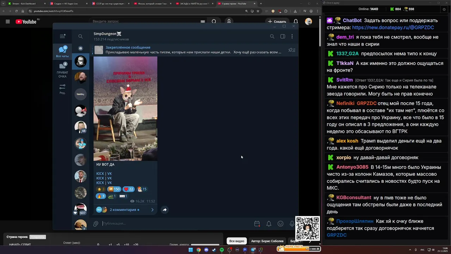Open Spotify from the taskbar

pyautogui.click(x=222, y=250)
